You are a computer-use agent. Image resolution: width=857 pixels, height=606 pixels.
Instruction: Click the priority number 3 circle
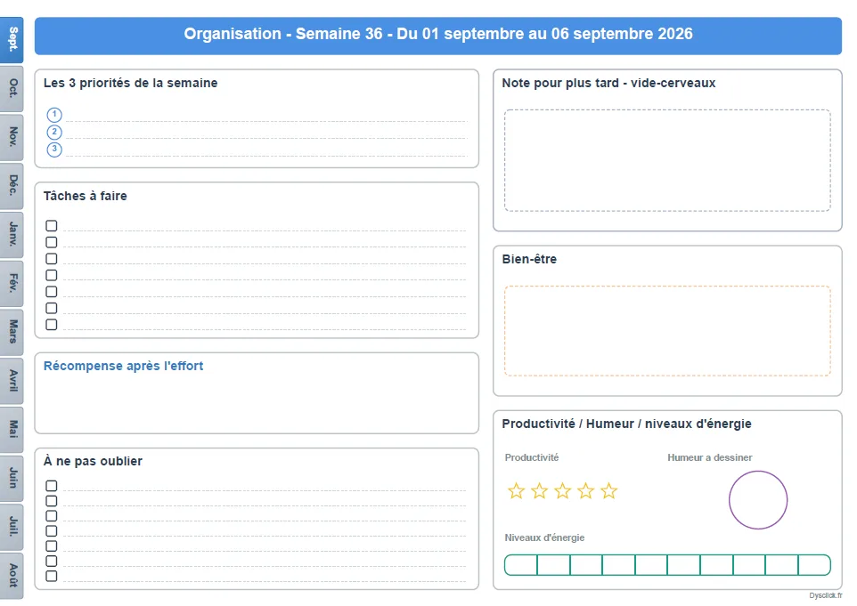(54, 149)
